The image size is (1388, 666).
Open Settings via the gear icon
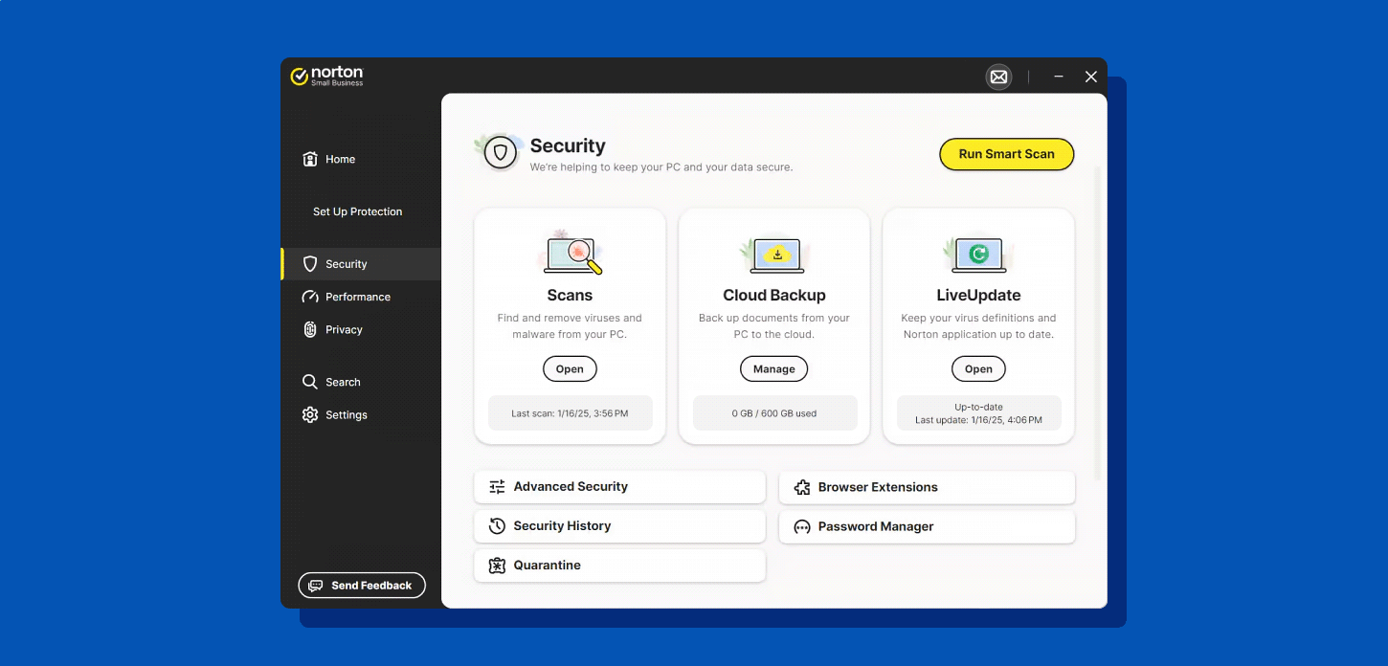click(x=311, y=414)
